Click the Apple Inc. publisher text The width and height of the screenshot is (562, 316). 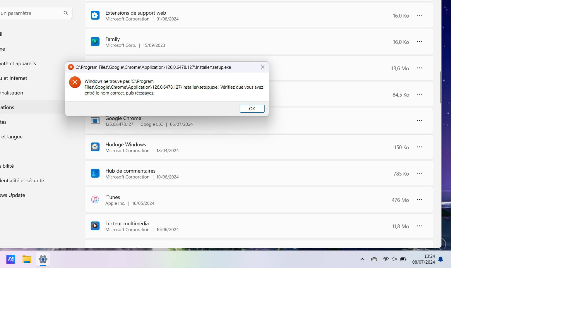(x=115, y=203)
